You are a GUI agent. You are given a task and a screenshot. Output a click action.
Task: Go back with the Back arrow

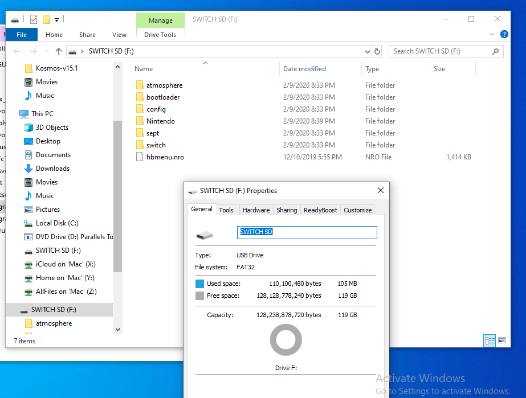[17, 51]
